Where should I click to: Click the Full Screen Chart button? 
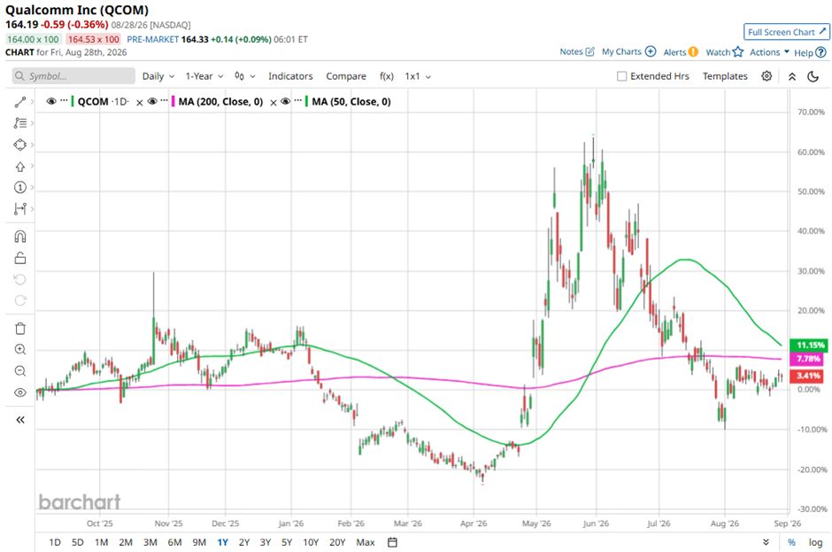click(x=786, y=32)
